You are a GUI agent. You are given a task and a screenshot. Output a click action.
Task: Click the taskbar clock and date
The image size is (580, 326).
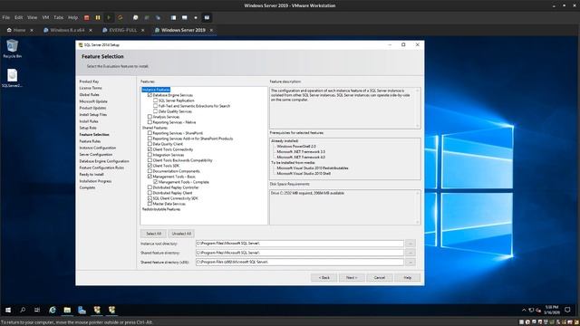(x=552, y=310)
